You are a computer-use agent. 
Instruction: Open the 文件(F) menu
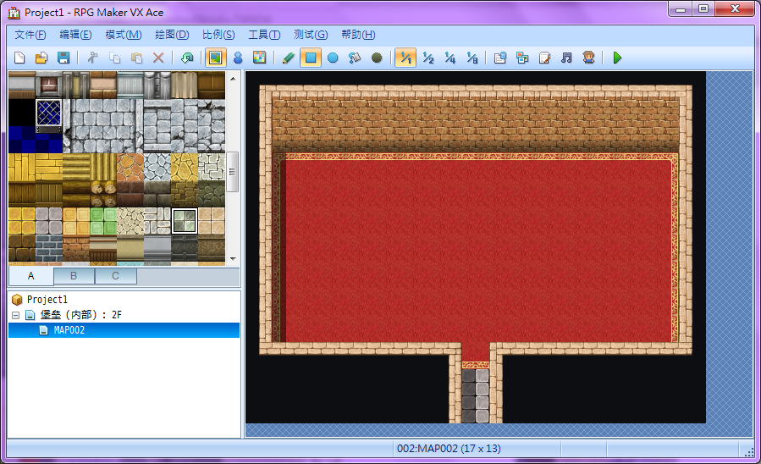[x=30, y=35]
